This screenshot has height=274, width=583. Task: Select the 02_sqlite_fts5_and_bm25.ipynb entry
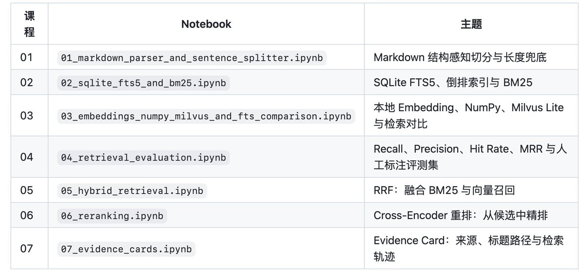[143, 83]
